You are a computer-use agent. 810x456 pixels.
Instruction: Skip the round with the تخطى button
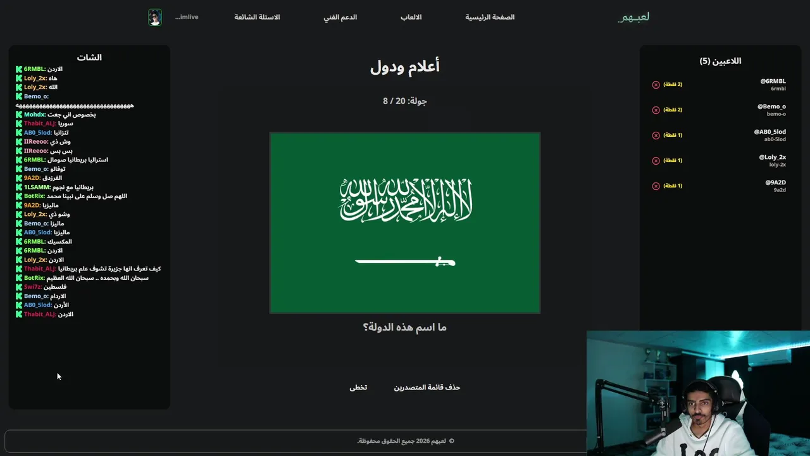point(358,387)
